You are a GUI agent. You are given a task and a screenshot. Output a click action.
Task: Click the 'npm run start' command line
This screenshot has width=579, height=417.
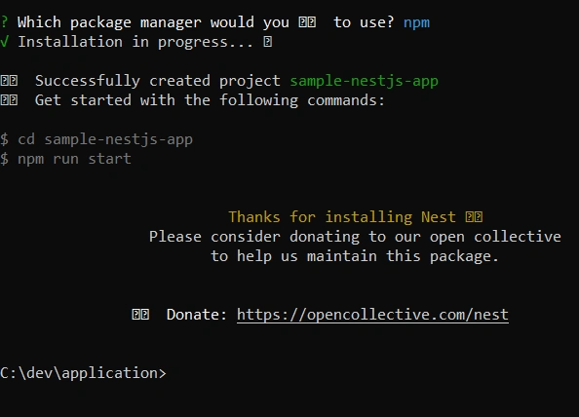(65, 159)
